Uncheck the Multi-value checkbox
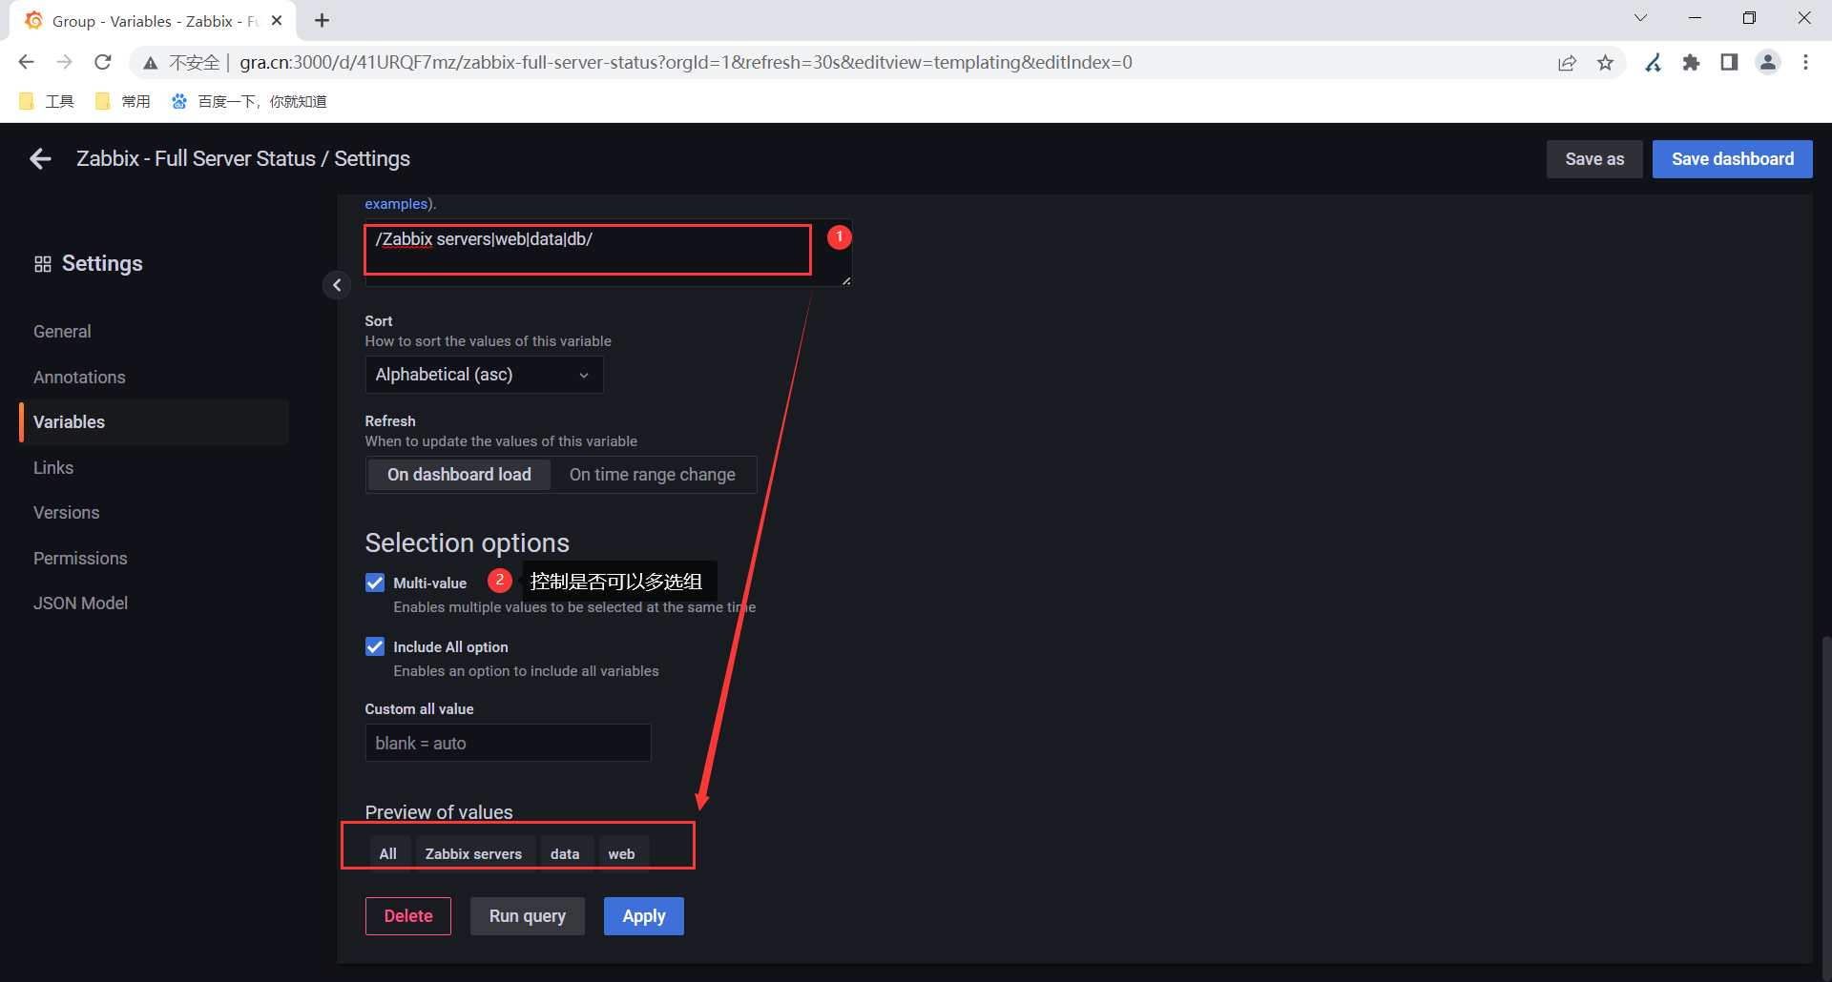Viewport: 1832px width, 982px height. coord(375,583)
